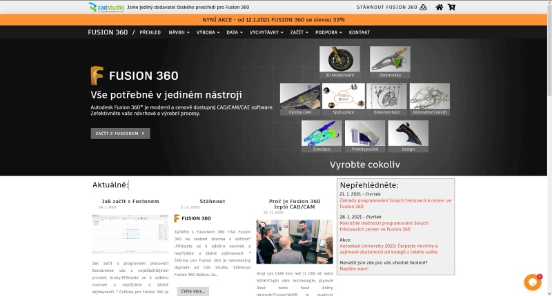The height and width of the screenshot is (296, 552).
Task: Click the 'Nepřehlédněte:' heading text
Action: [369, 185]
